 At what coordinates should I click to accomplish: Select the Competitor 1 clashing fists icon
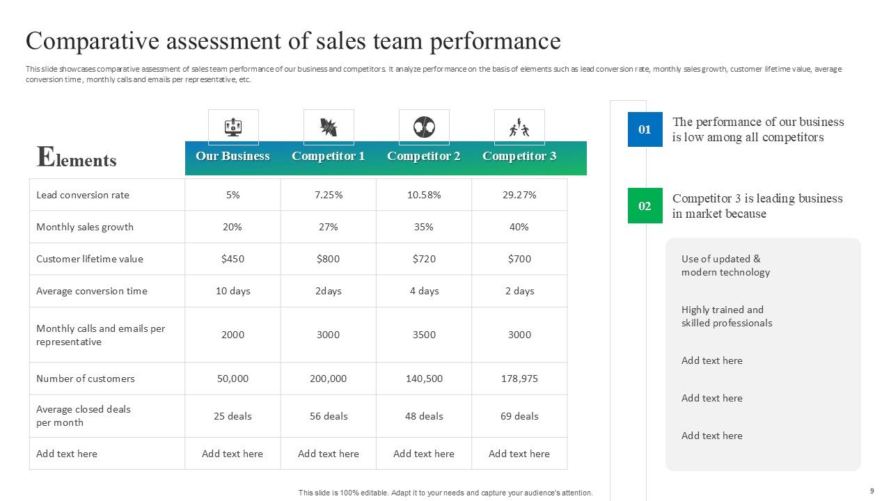coord(328,127)
